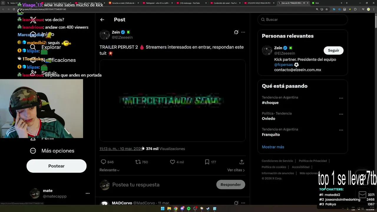Open Política de cookies link
This screenshot has height=212, width=377.
pyautogui.click(x=274, y=167)
